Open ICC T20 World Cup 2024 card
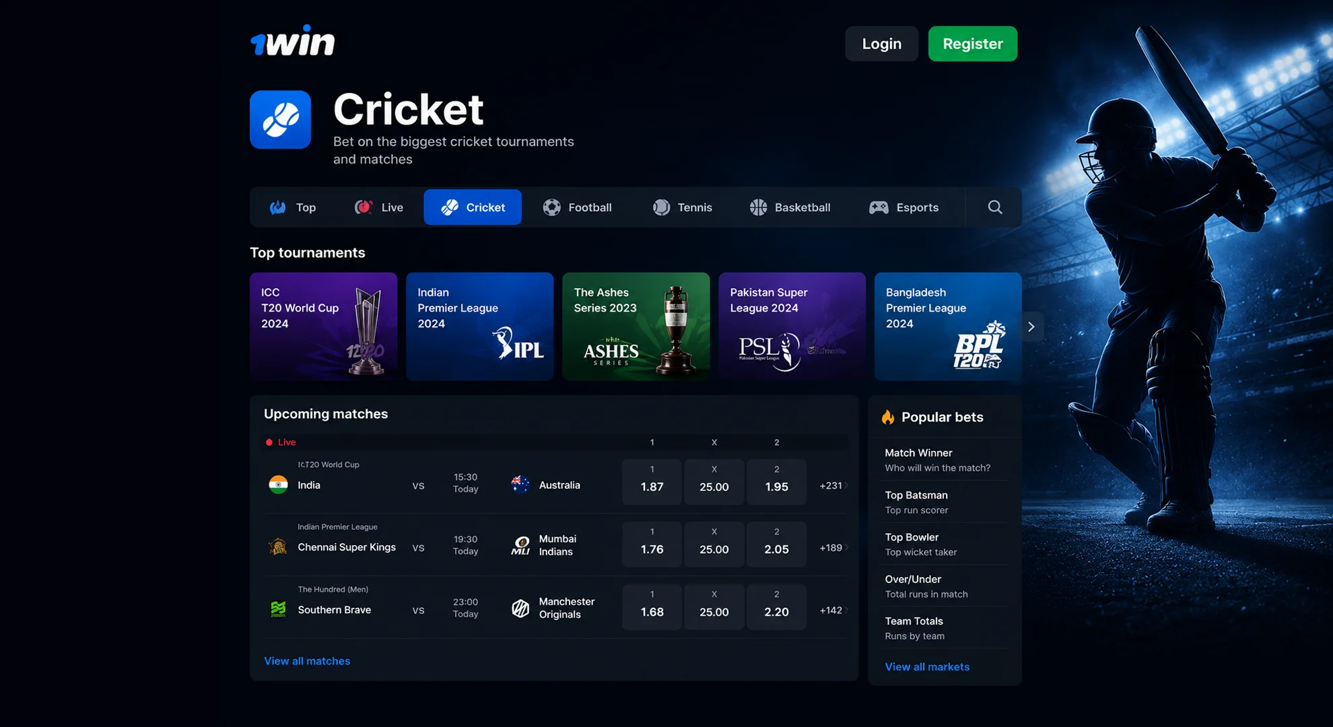1333x727 pixels. 323,326
